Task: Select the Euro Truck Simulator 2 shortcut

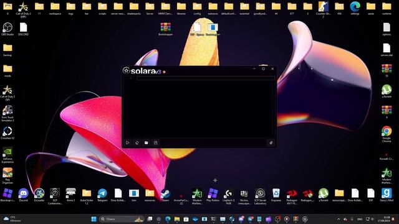Action: pyautogui.click(x=7, y=113)
